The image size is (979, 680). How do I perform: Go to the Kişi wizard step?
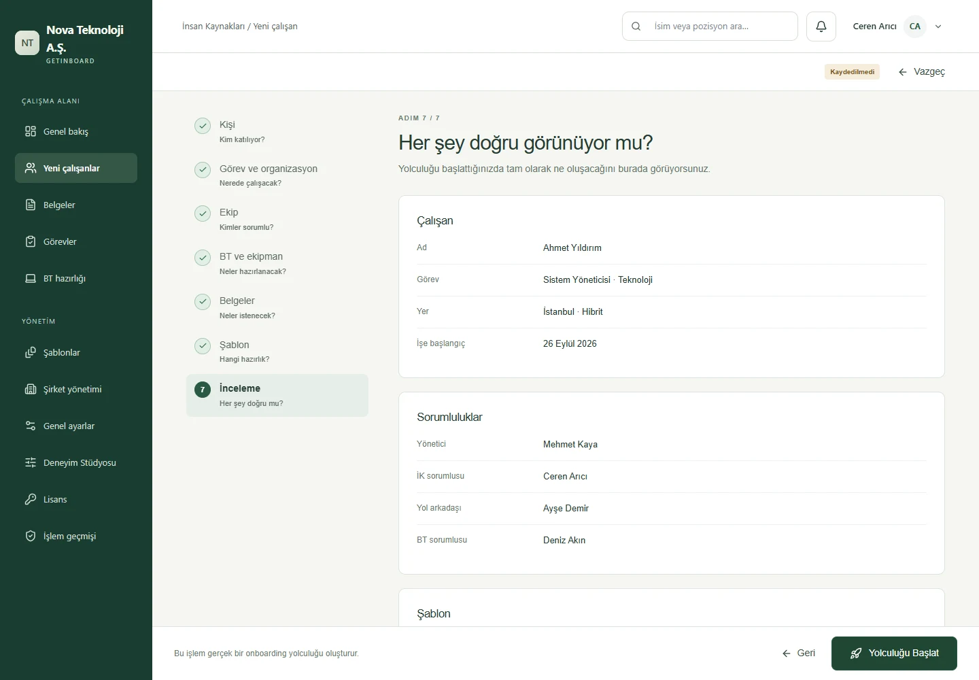tap(277, 131)
